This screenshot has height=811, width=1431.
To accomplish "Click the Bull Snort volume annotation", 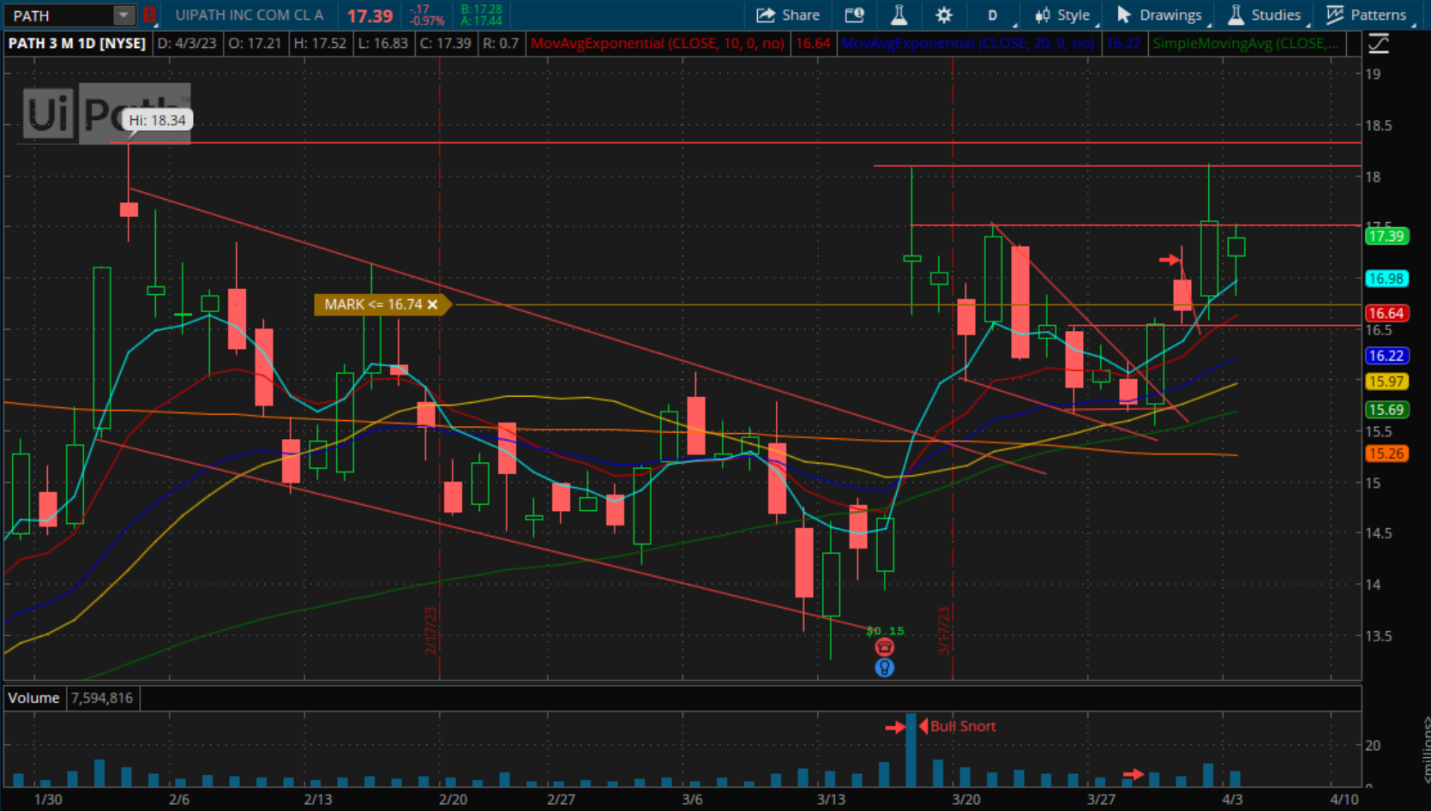I will (963, 726).
